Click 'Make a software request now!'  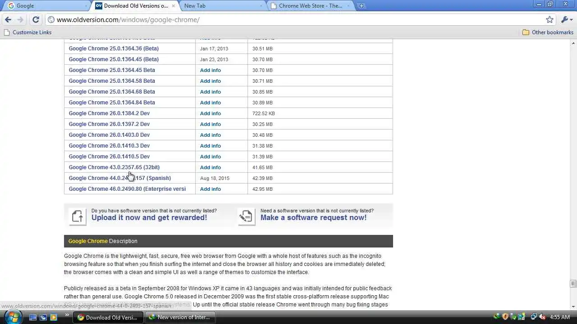coord(313,218)
